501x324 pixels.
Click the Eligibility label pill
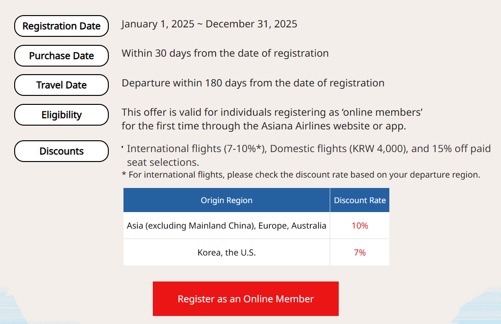[62, 115]
